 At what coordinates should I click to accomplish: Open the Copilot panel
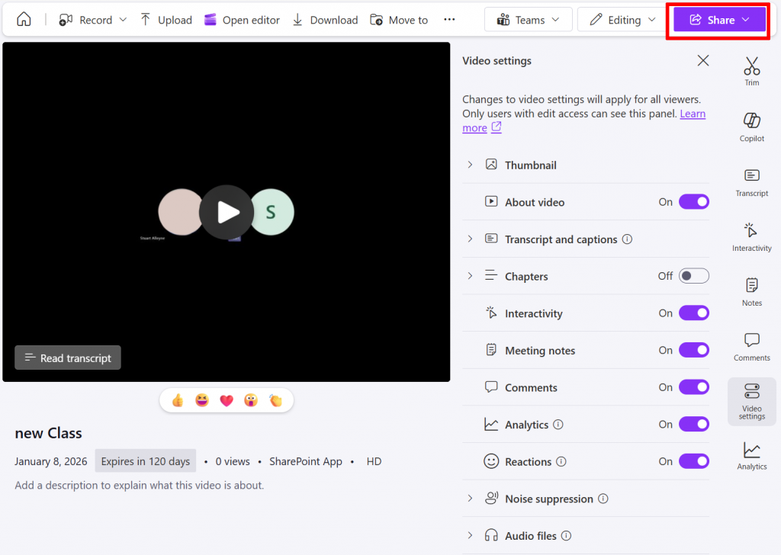tap(751, 126)
